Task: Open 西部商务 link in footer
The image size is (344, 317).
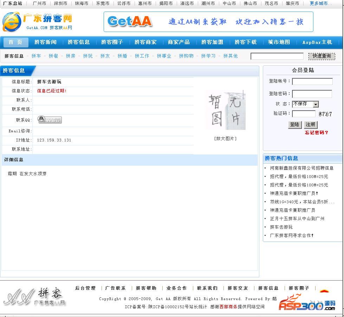Action: click(228, 307)
